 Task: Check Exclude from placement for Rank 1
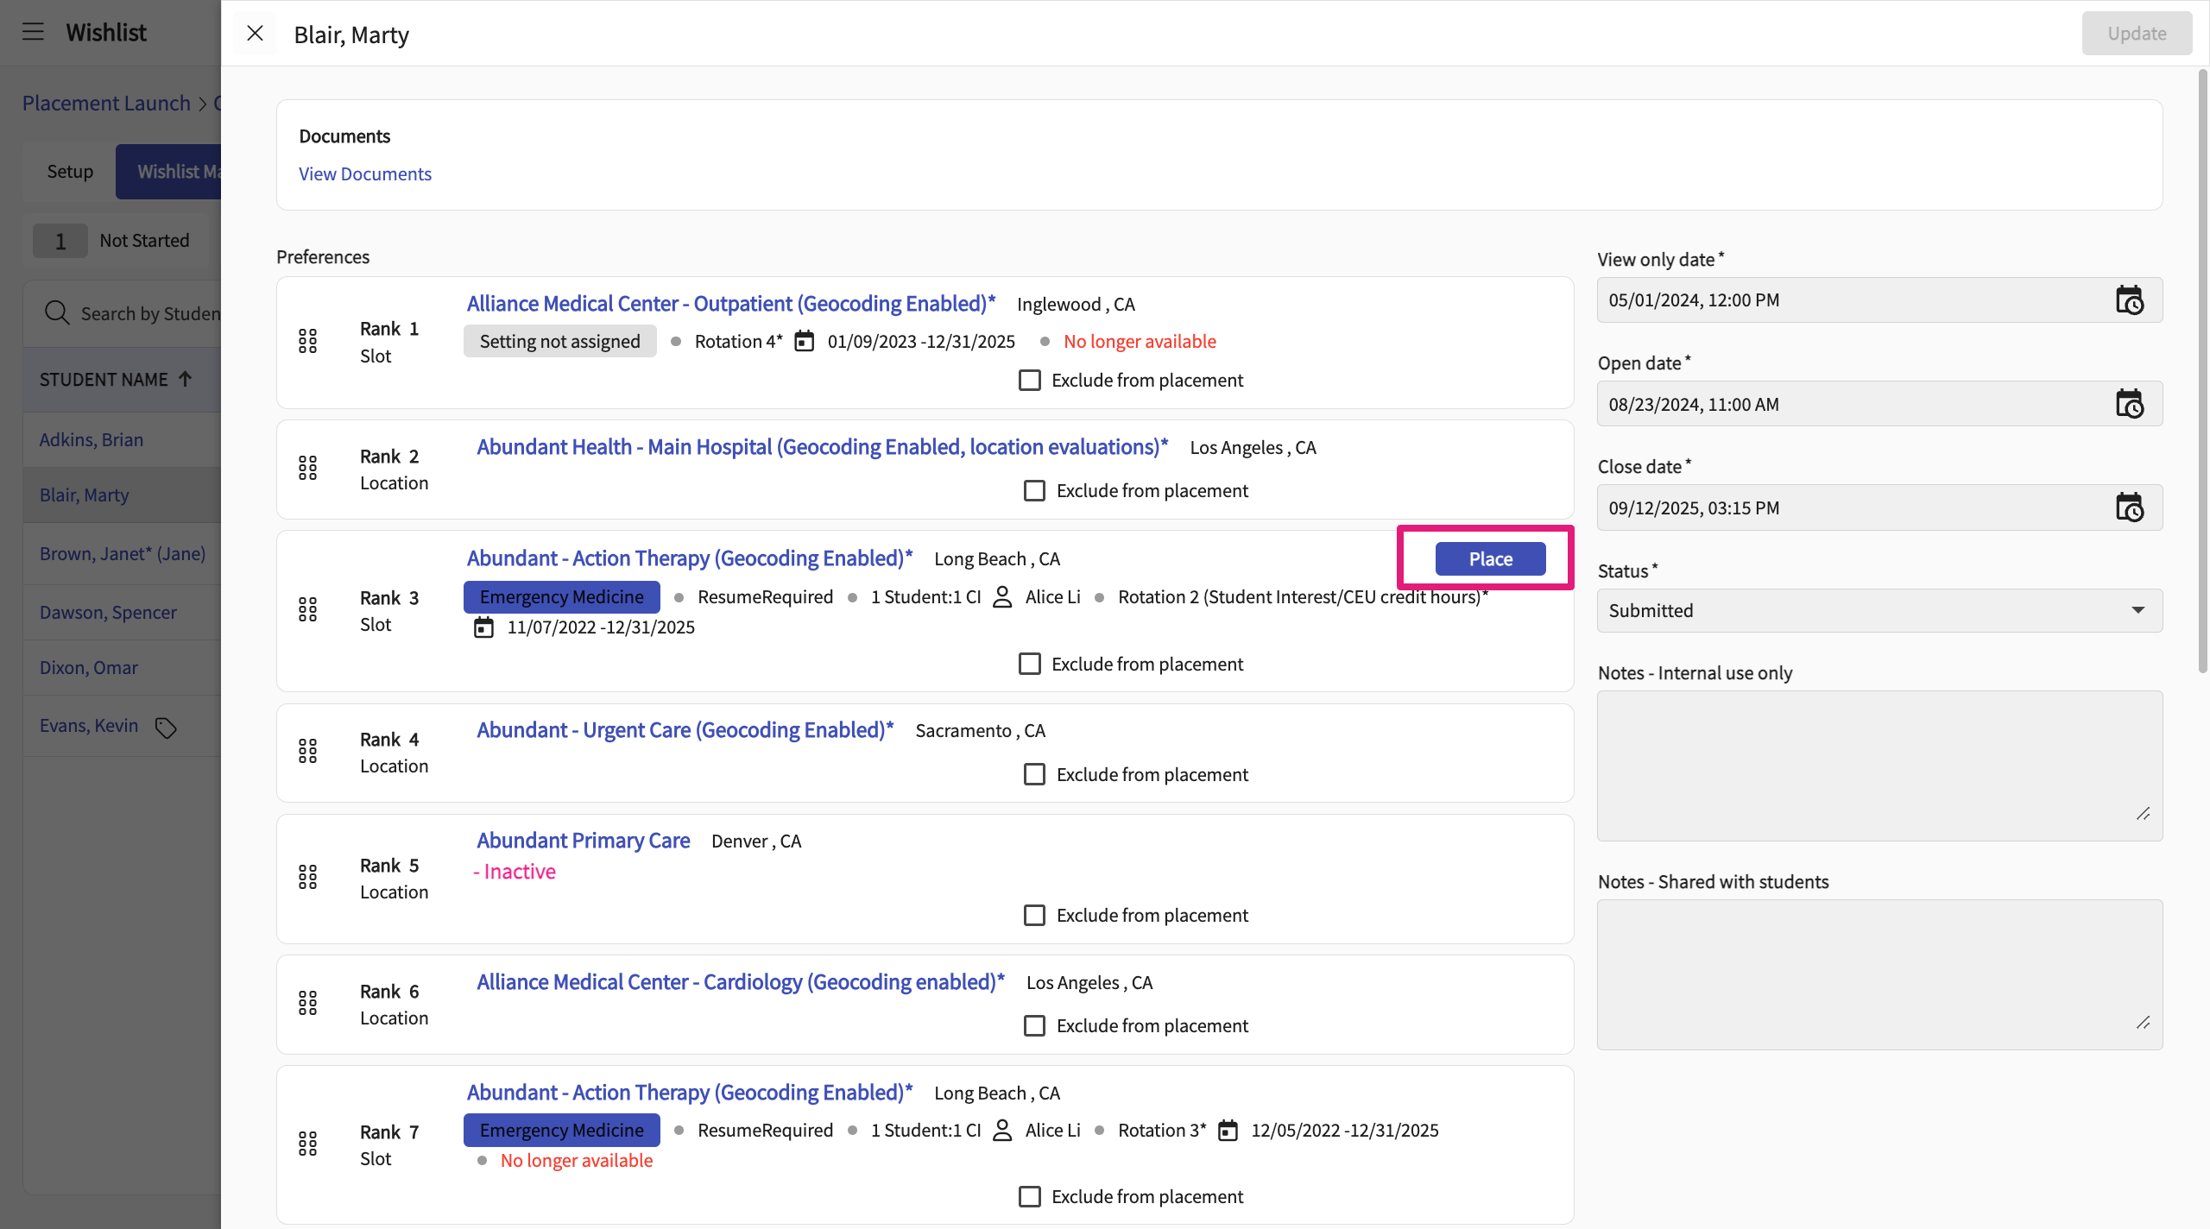(x=1030, y=381)
